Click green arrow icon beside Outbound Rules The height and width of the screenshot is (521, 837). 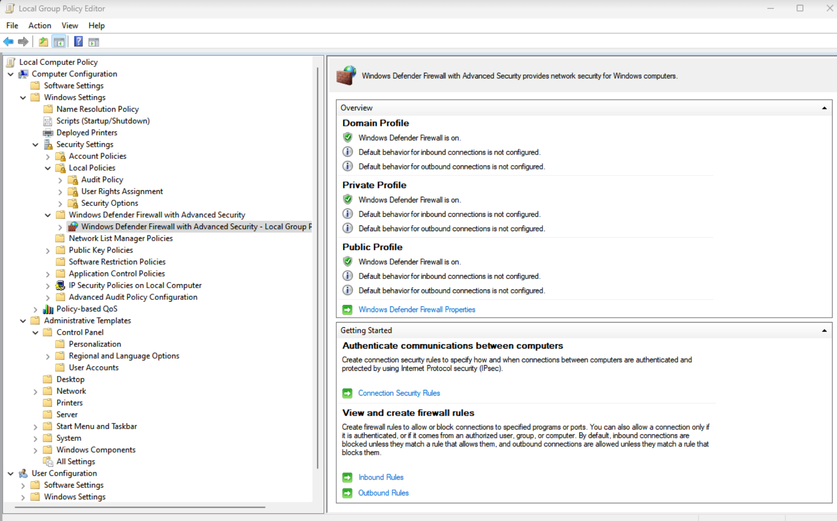coord(347,493)
